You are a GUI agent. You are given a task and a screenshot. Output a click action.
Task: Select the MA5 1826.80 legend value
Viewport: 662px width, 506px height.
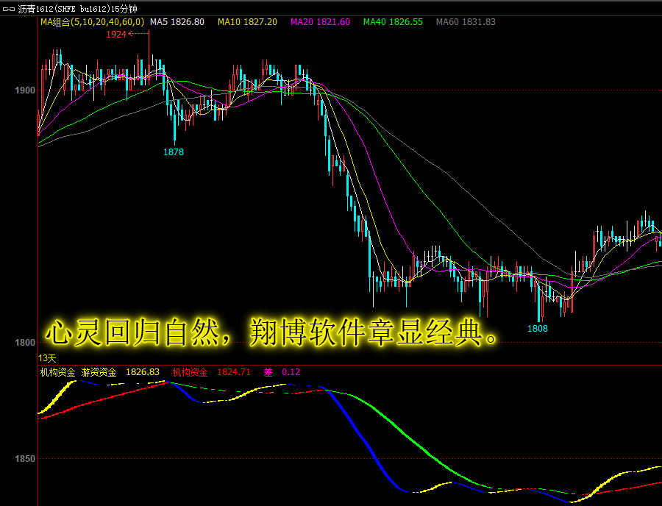(177, 22)
